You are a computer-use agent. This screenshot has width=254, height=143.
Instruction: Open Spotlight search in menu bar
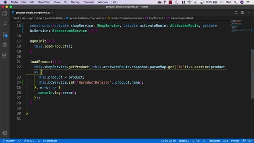click(235, 2)
